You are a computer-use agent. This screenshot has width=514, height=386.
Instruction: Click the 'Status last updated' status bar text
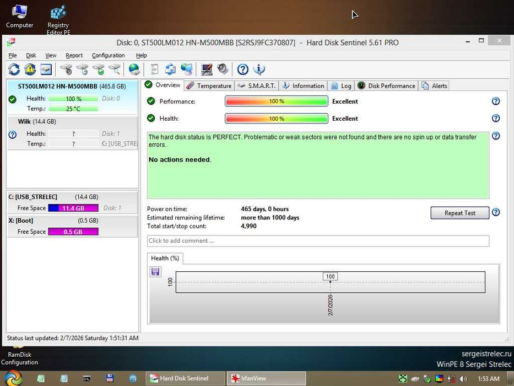point(73,338)
